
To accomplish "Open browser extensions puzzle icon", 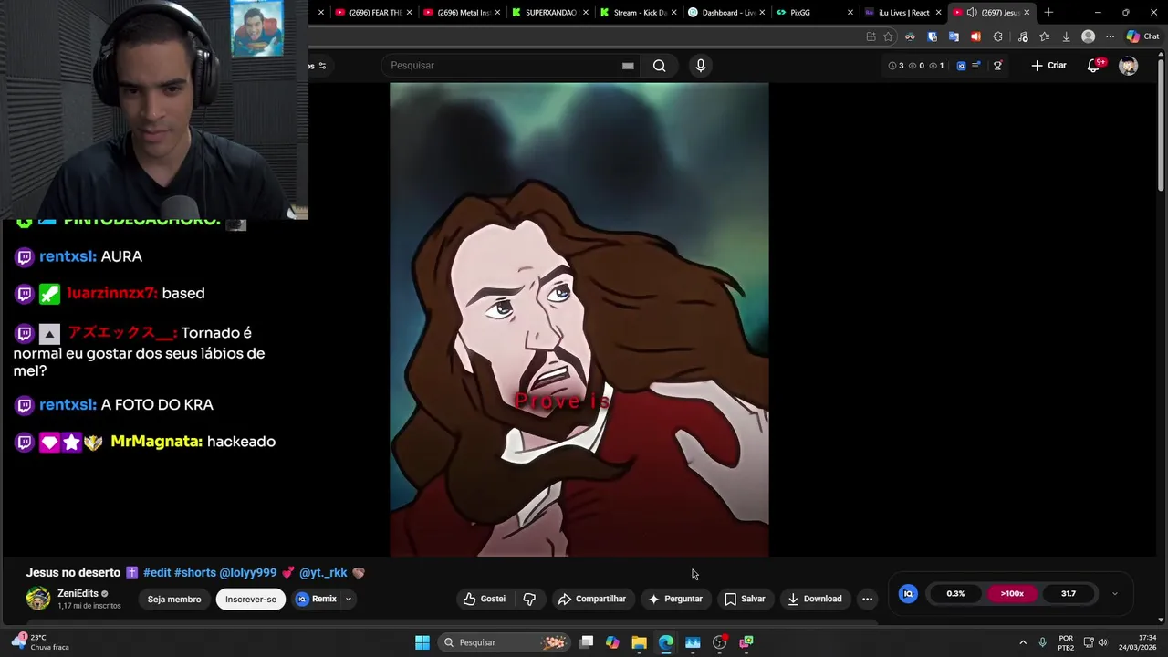I will [x=997, y=36].
